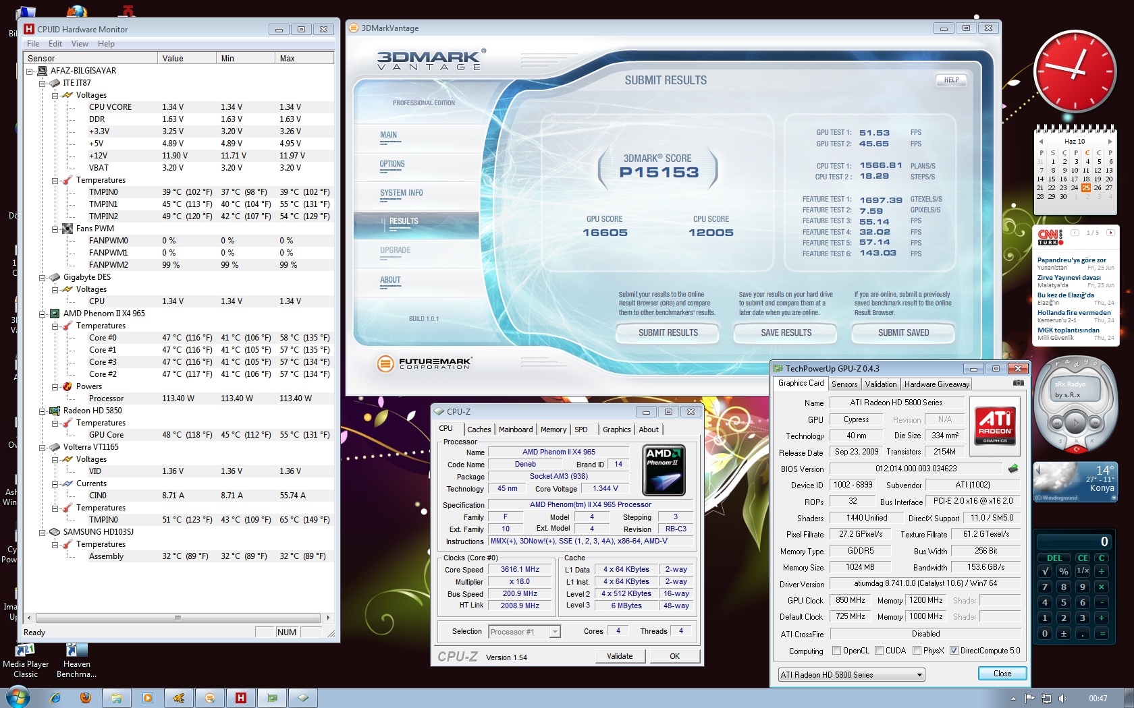
Task: Click the AMD Phenom II logo in CPU-Z
Action: pos(664,470)
